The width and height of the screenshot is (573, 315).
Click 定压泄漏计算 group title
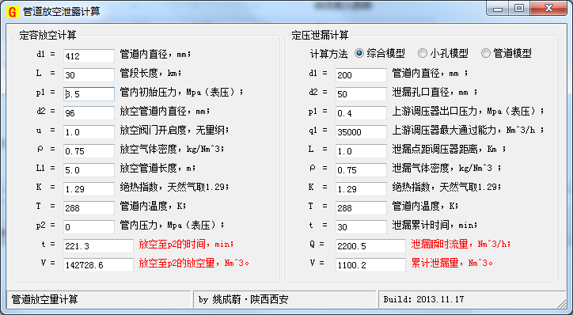pos(320,36)
